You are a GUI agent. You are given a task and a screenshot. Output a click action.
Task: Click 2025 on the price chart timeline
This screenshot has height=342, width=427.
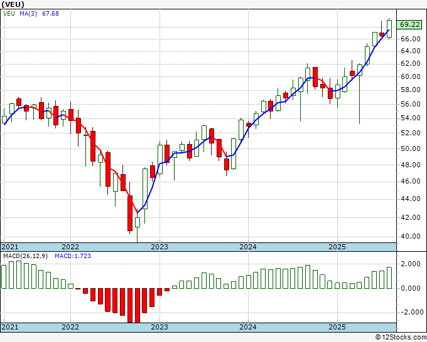tap(337, 247)
